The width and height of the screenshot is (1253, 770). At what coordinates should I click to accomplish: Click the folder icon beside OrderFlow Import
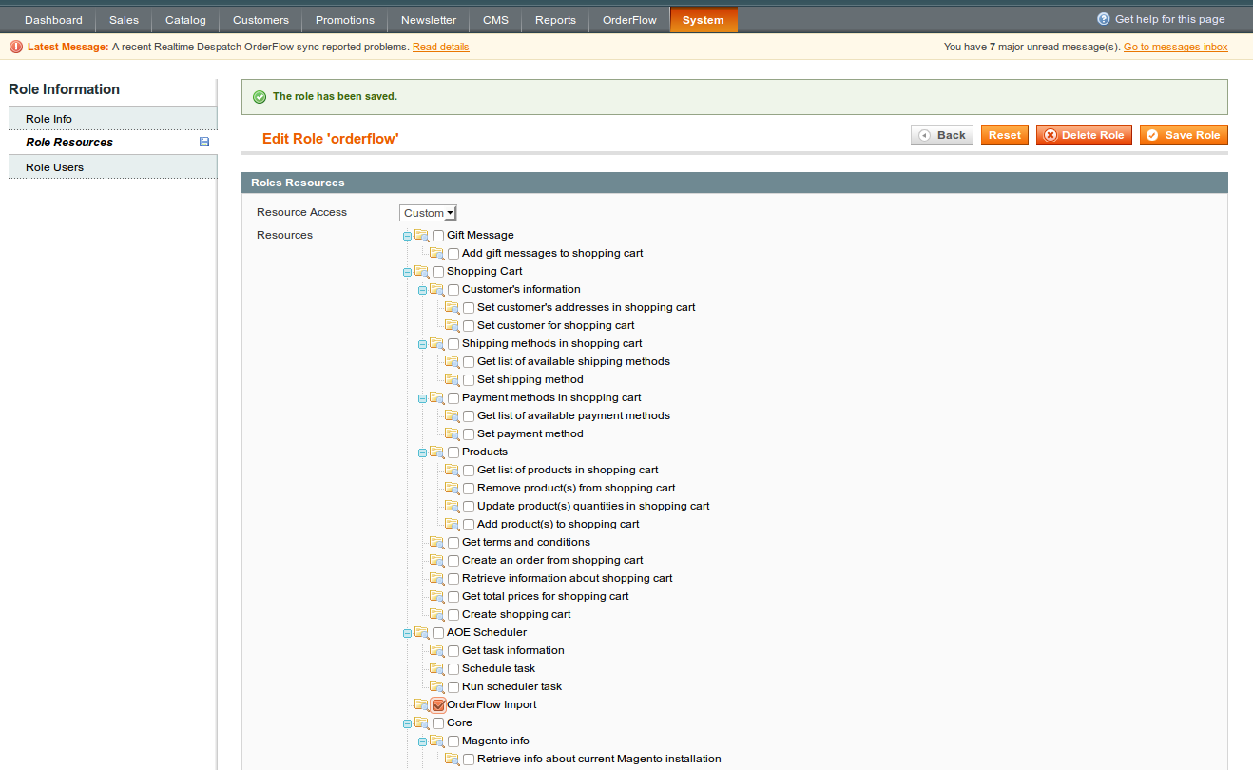(x=421, y=704)
